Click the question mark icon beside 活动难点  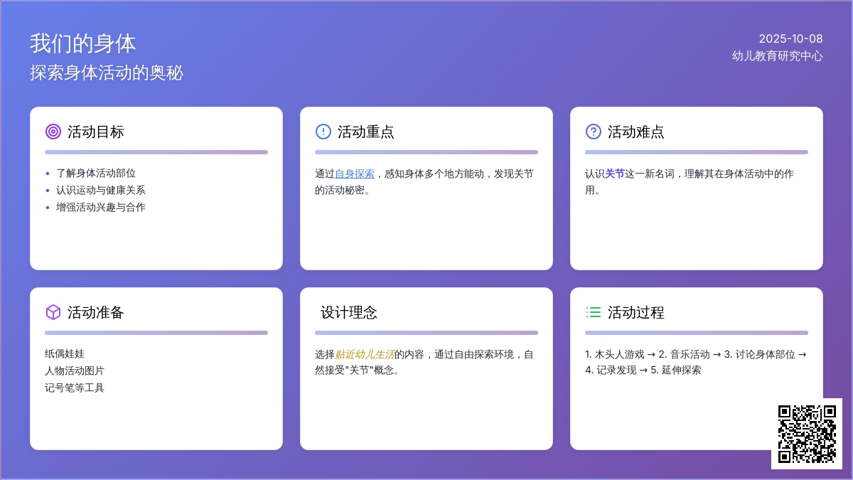(x=594, y=132)
